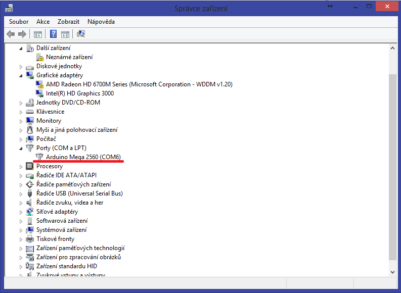Select Řadiče zvuku, videa a her label
Screen dimensions: 401x293
tap(70, 203)
